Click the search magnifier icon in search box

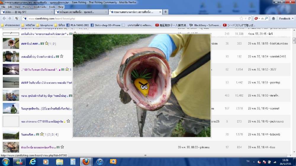point(266,18)
